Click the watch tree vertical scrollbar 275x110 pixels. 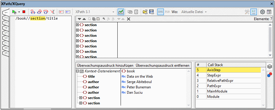189,88
